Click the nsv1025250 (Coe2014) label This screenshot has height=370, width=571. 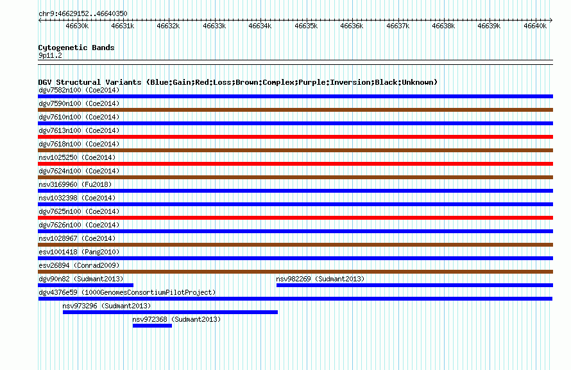(x=77, y=157)
